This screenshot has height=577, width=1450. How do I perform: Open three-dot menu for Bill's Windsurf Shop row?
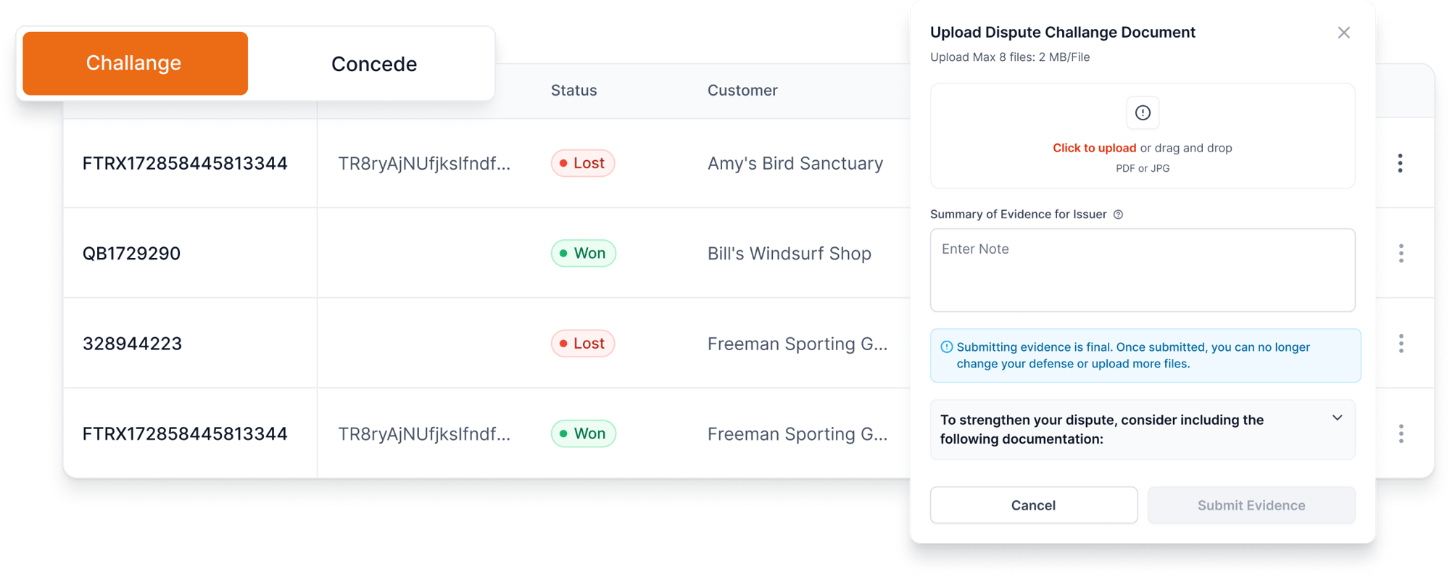(x=1401, y=253)
